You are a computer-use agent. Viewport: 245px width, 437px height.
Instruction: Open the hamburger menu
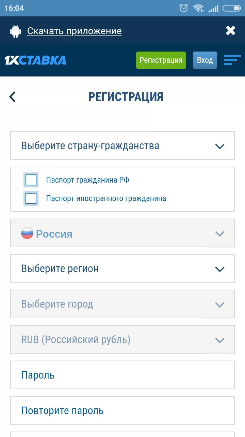[232, 60]
